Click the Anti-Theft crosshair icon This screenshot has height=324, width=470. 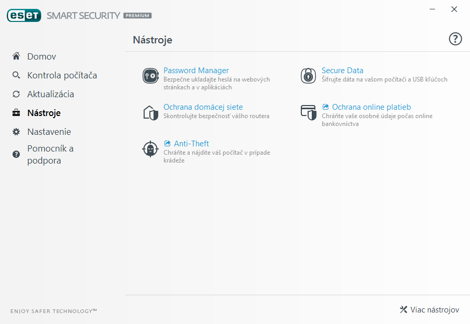coord(150,149)
